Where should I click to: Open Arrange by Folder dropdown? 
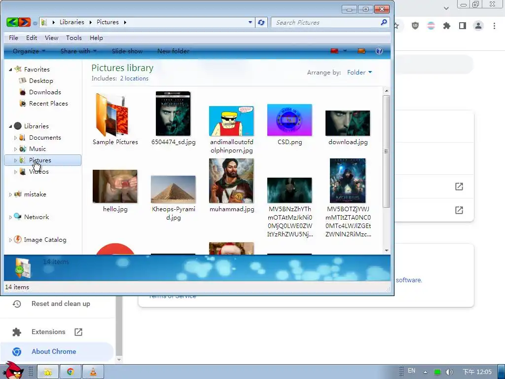360,72
